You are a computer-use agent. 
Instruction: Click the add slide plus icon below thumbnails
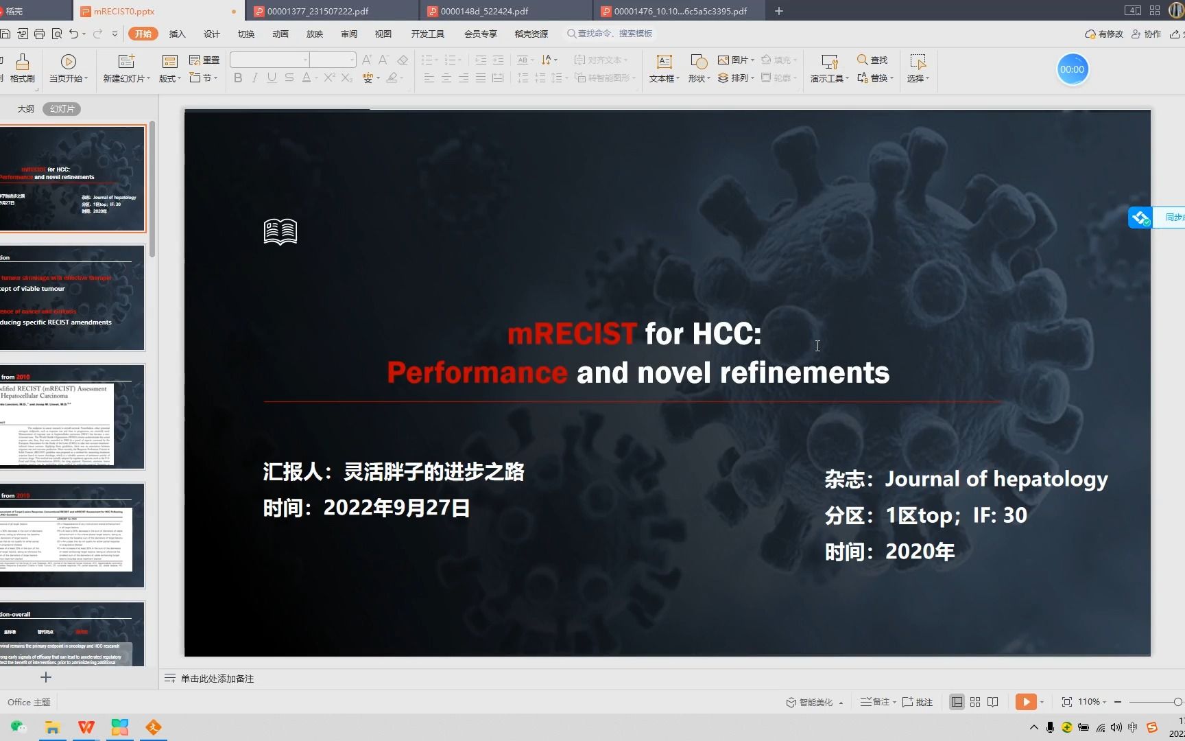point(46,678)
